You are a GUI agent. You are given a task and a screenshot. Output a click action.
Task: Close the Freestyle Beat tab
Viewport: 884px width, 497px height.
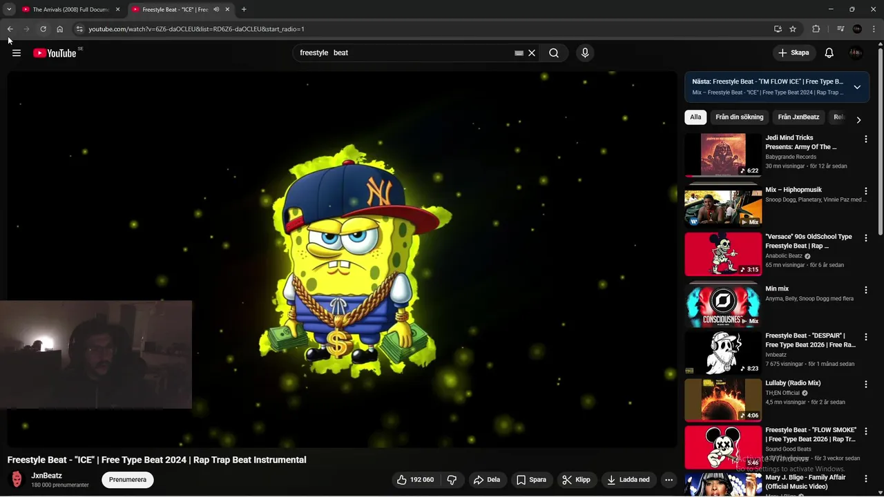pos(227,10)
